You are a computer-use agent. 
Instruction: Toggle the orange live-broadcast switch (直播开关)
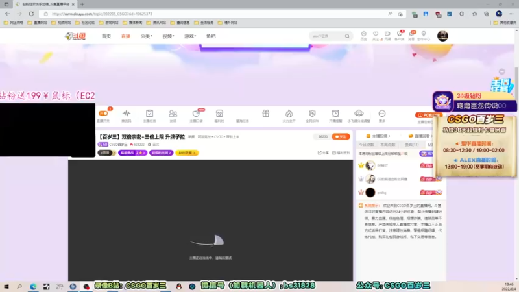click(103, 114)
